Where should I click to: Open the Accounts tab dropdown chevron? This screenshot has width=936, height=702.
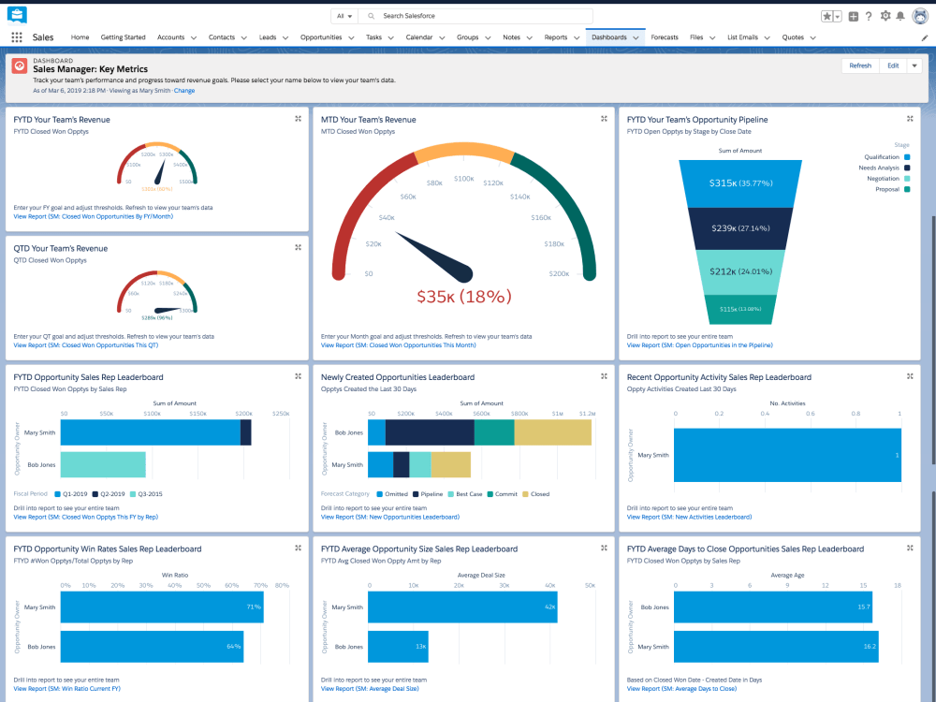194,37
